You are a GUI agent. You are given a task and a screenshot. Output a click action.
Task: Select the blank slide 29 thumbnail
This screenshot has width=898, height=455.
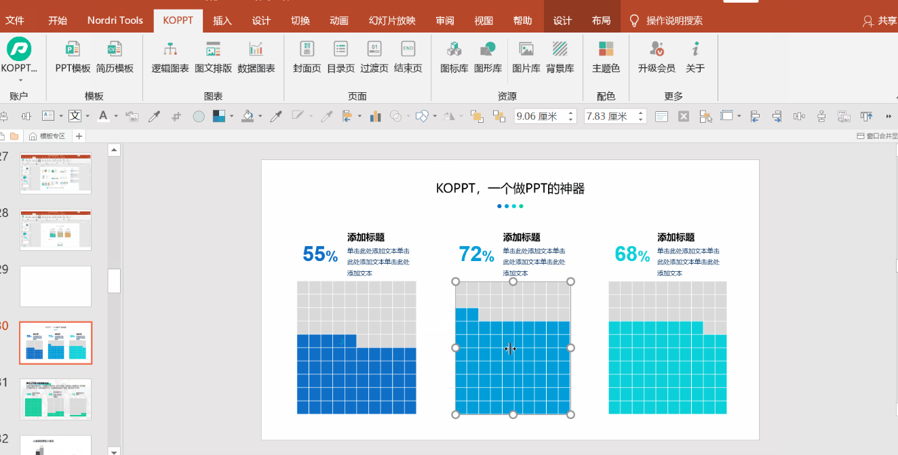click(56, 286)
